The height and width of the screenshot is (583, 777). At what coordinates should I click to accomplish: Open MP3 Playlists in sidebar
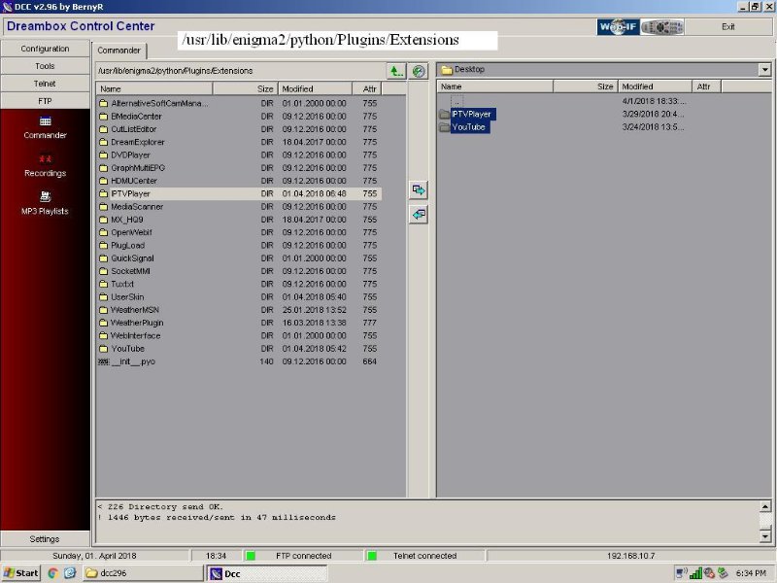coord(46,197)
